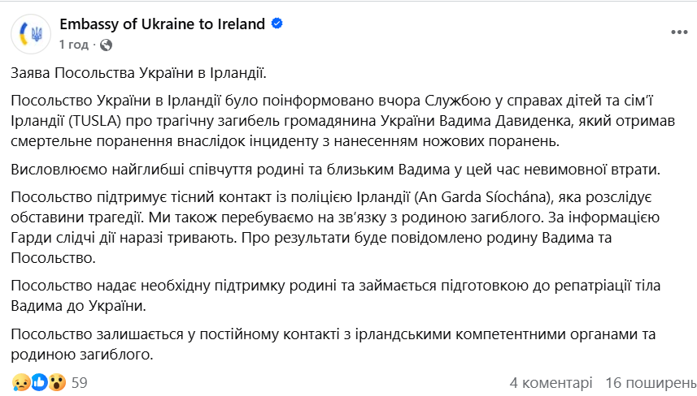
Task: Open the Embassy of Ukraine to Ireland page name
Action: coord(163,24)
